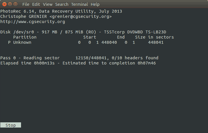The image size is (208, 133).
Task: Click the http://www.cgsecurity.org URL
Action: [33, 22]
